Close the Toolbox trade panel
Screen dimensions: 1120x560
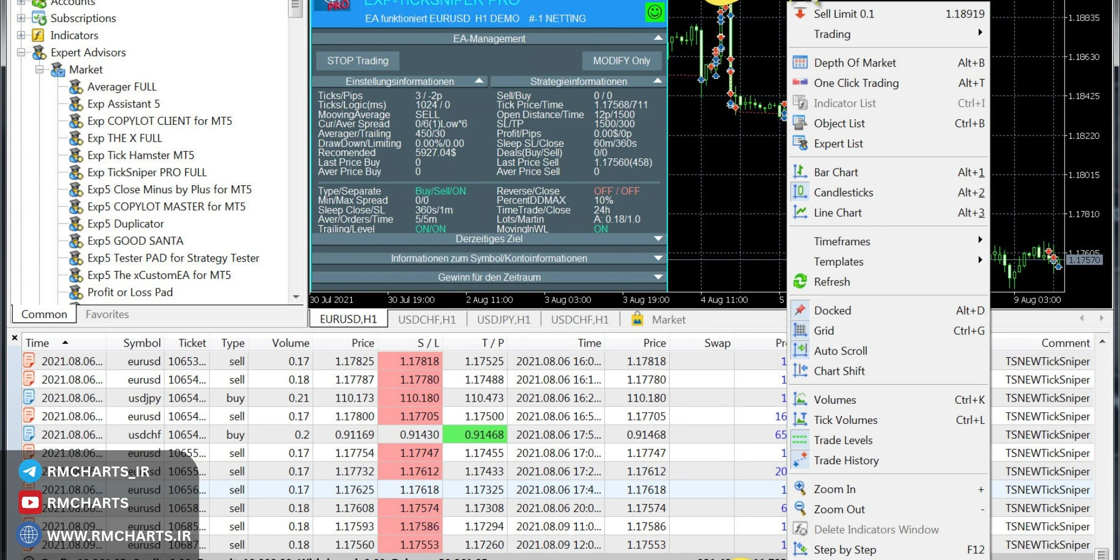15,338
